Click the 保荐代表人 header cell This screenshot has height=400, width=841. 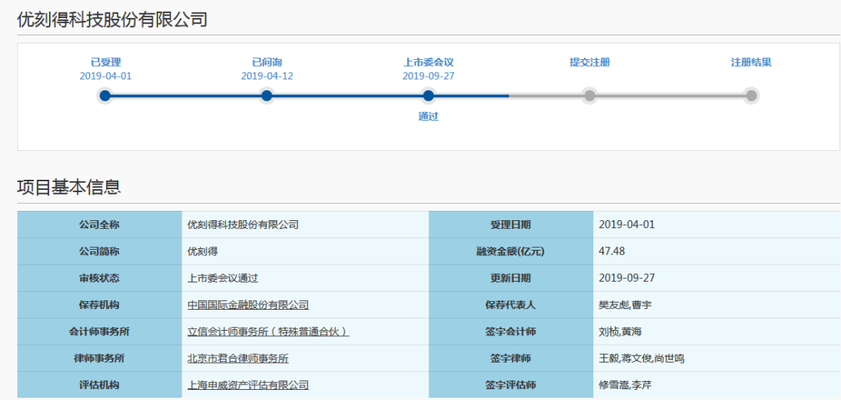pyautogui.click(x=511, y=305)
